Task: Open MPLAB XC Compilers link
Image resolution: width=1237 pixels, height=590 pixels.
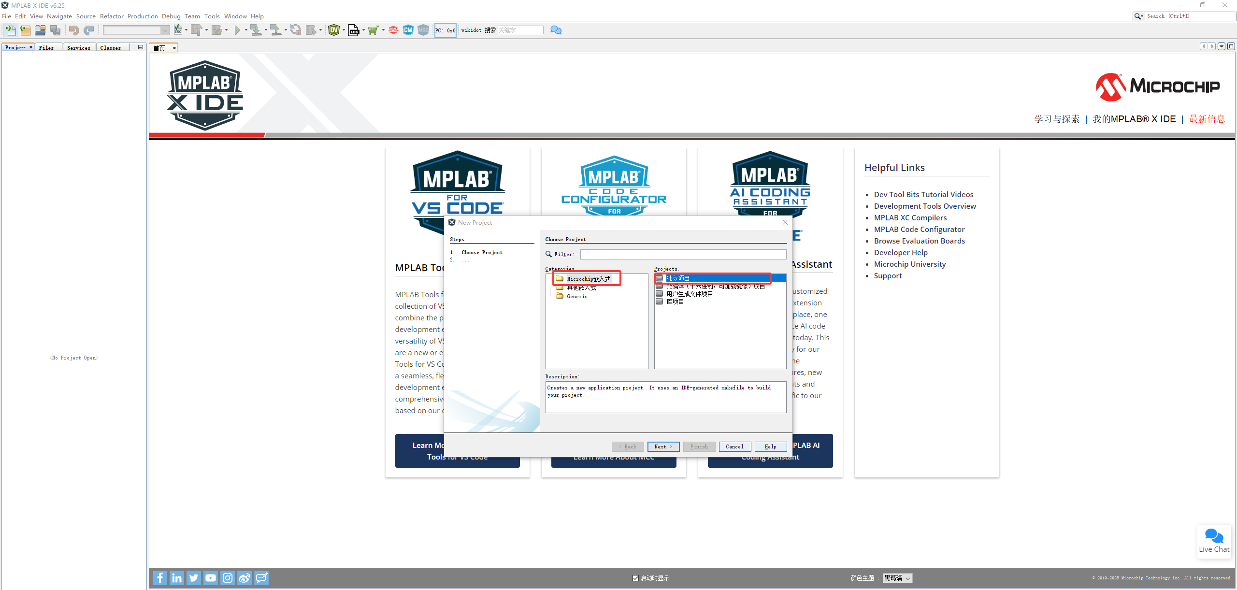Action: [910, 218]
